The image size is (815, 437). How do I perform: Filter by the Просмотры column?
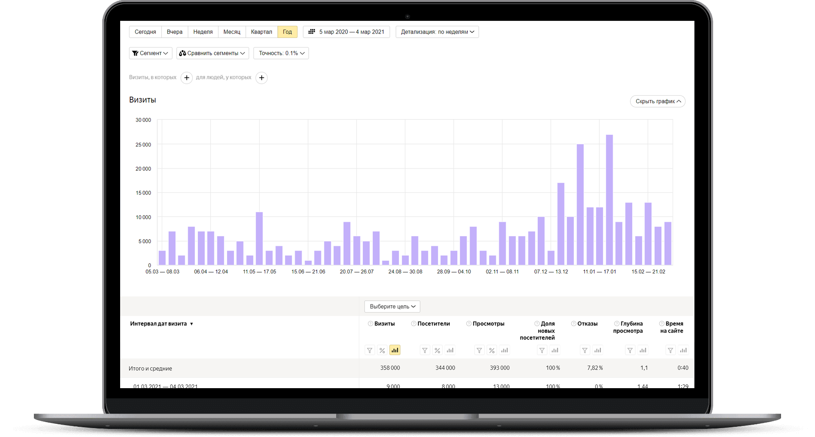pyautogui.click(x=479, y=350)
